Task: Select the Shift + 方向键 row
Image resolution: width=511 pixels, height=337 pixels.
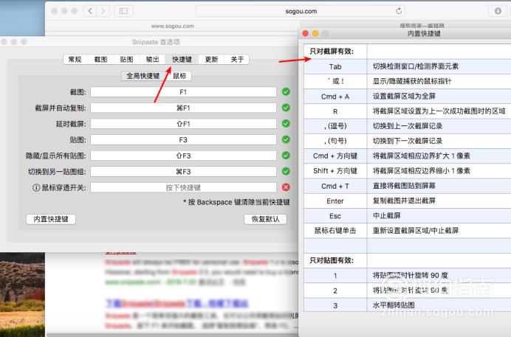Action: pyautogui.click(x=407, y=171)
